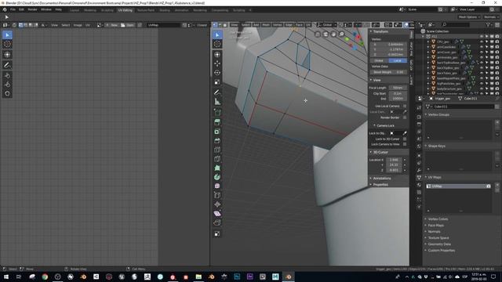Switch 3D viewport to vertex select mode
The height and width of the screenshot is (282, 502).
(215, 25)
